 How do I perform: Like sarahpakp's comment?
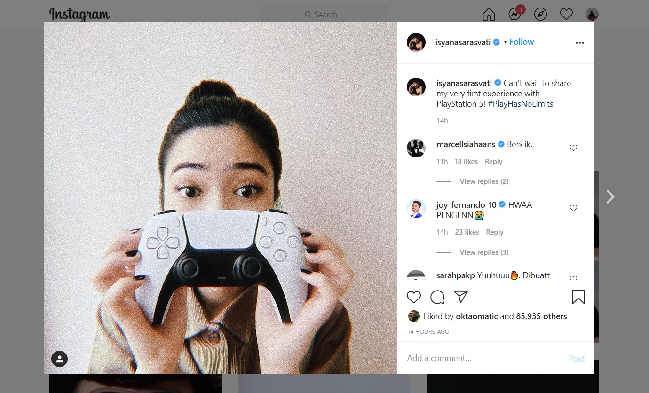click(x=573, y=278)
